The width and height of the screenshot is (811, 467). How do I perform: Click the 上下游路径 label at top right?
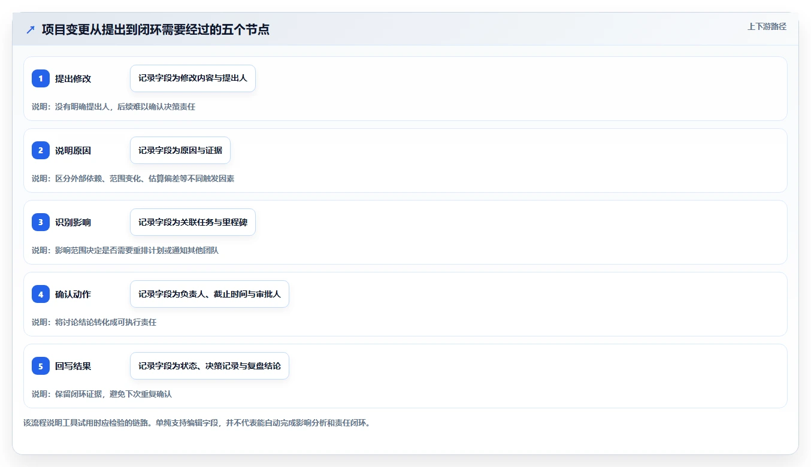(x=767, y=26)
